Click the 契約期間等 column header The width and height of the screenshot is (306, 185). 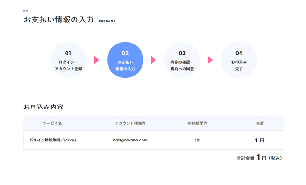pyautogui.click(x=197, y=123)
